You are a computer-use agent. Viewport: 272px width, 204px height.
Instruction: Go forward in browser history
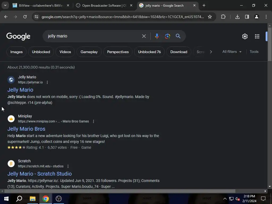tap(15, 17)
